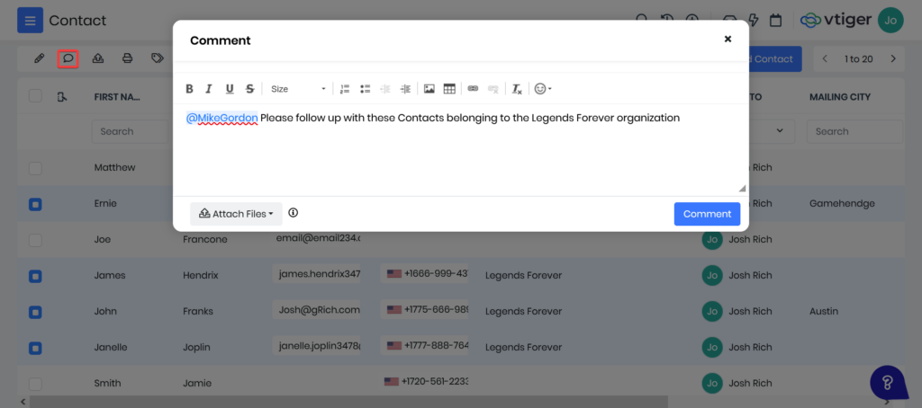Insert a bulleted list in the comment
Screen dimensions: 922x408
[x=366, y=89]
